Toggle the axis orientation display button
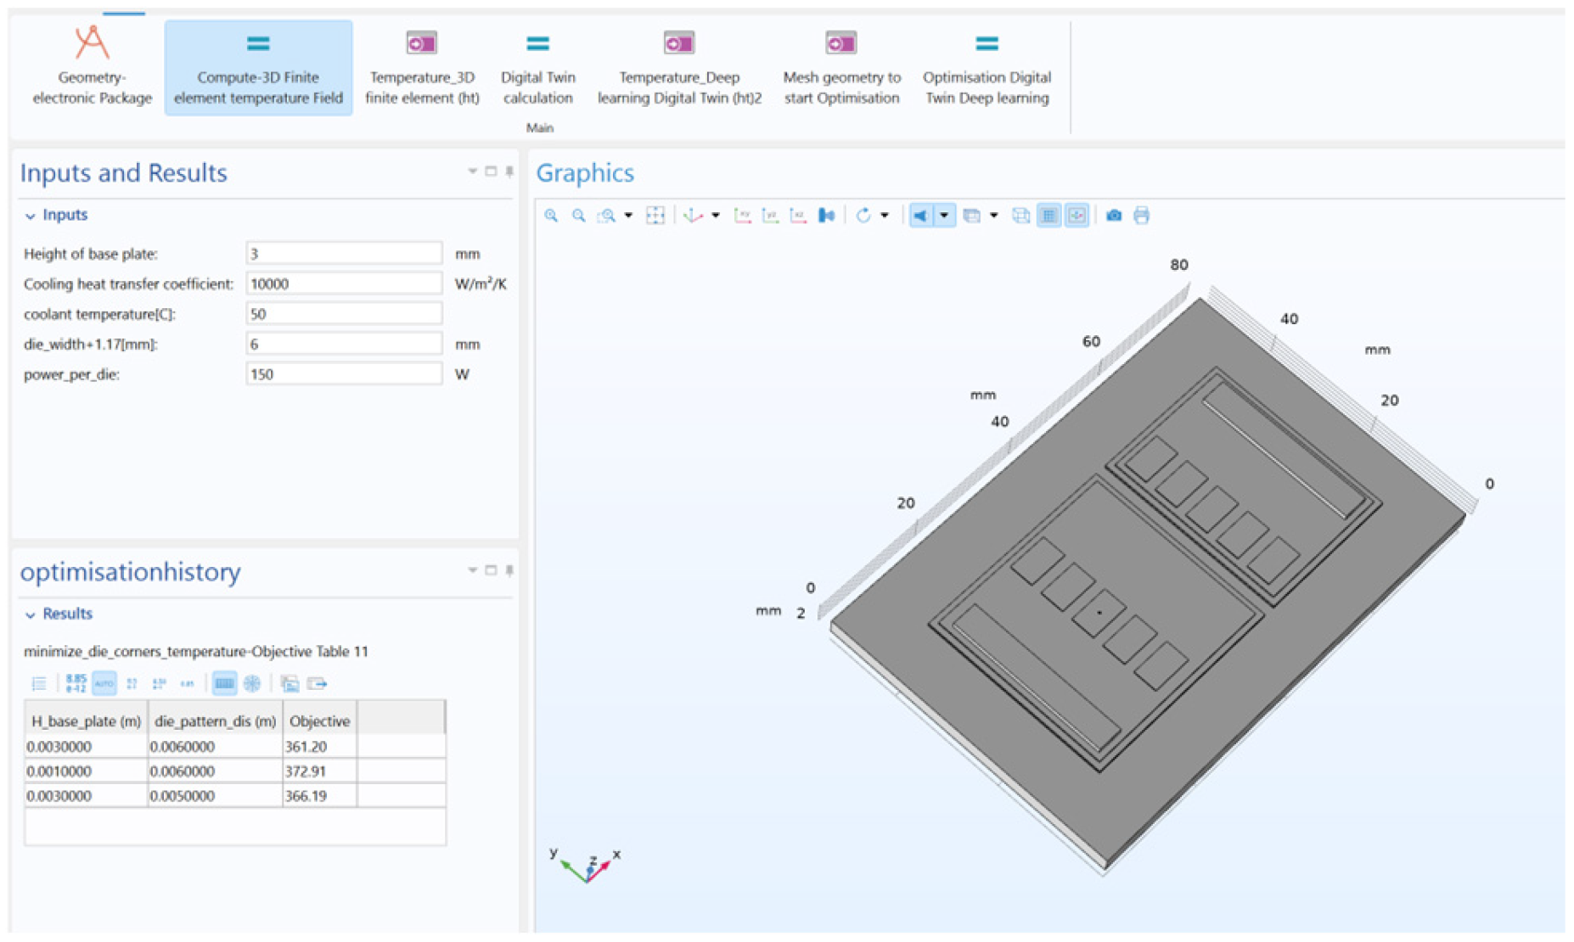 1077,216
